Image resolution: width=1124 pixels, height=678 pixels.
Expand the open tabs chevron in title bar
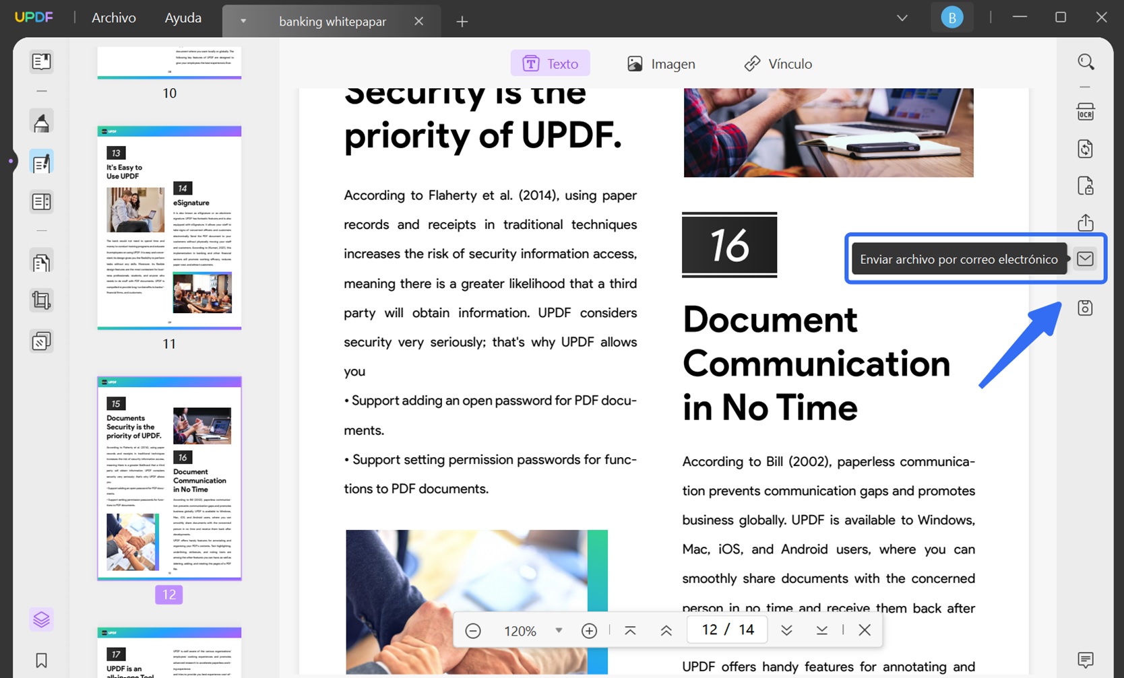pyautogui.click(x=902, y=18)
